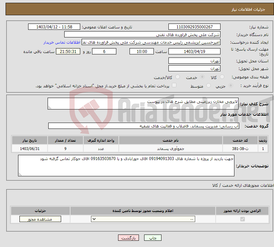Screen dimensions: 274x247
Task: Click the استان محل تحویل field تهران
Action: coord(194,61)
